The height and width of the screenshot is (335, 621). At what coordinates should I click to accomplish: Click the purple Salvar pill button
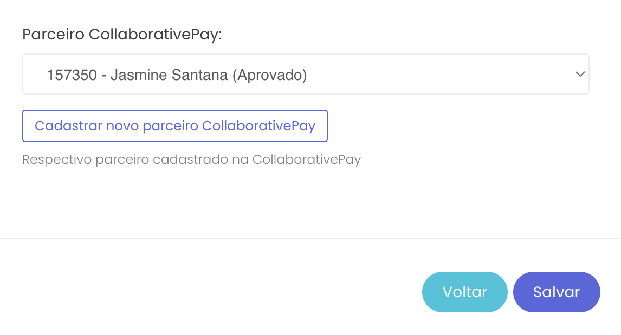click(557, 292)
